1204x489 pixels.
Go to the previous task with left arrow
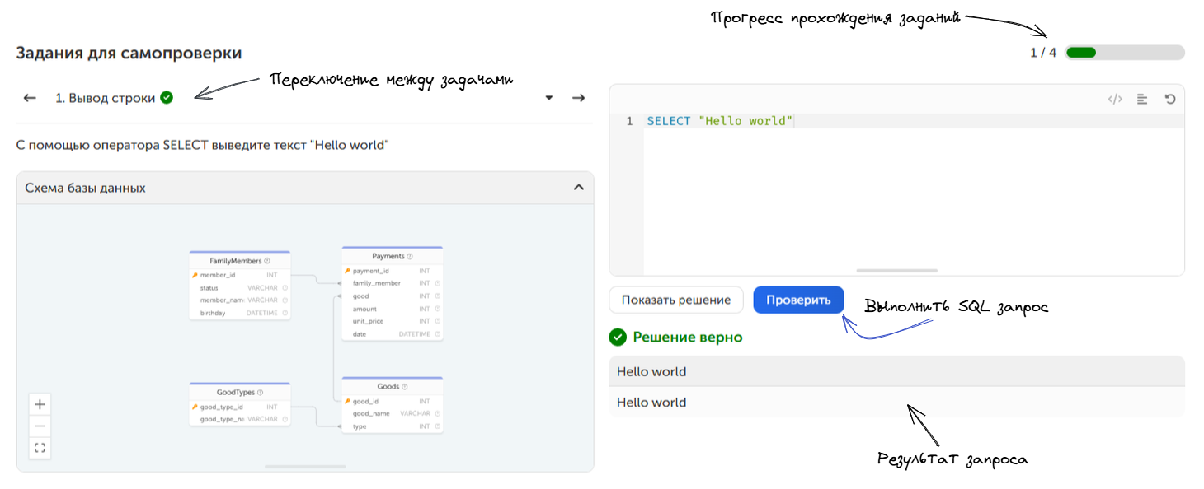[30, 98]
